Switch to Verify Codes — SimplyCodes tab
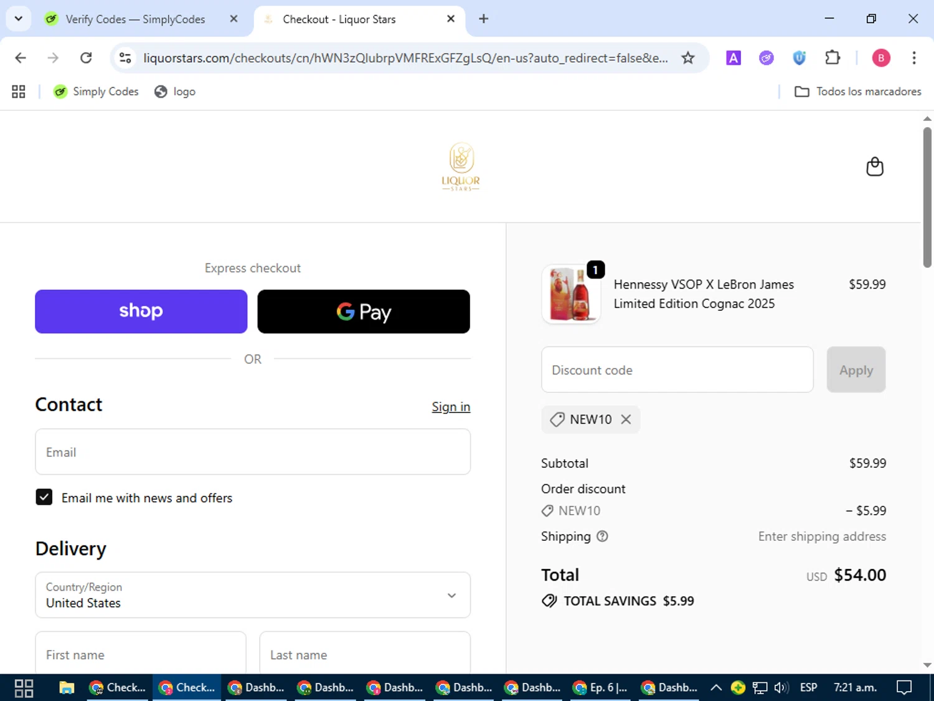934x701 pixels. (x=135, y=19)
